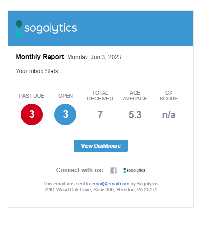Click the AGE AVERAGE heading
Screen dimensions: 206x238
point(135,96)
